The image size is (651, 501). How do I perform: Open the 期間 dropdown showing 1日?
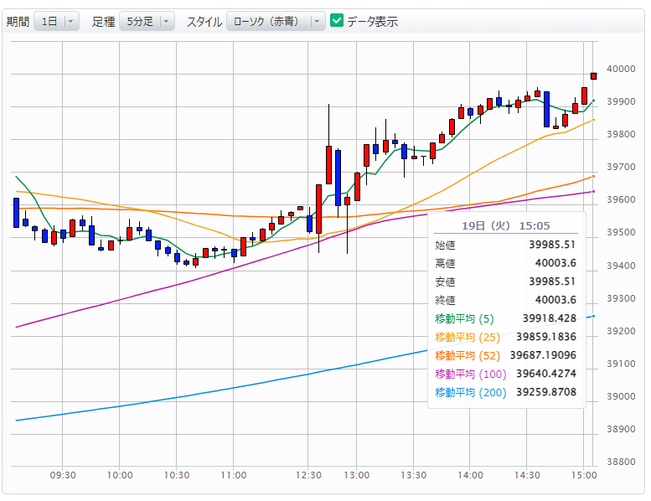tap(56, 22)
